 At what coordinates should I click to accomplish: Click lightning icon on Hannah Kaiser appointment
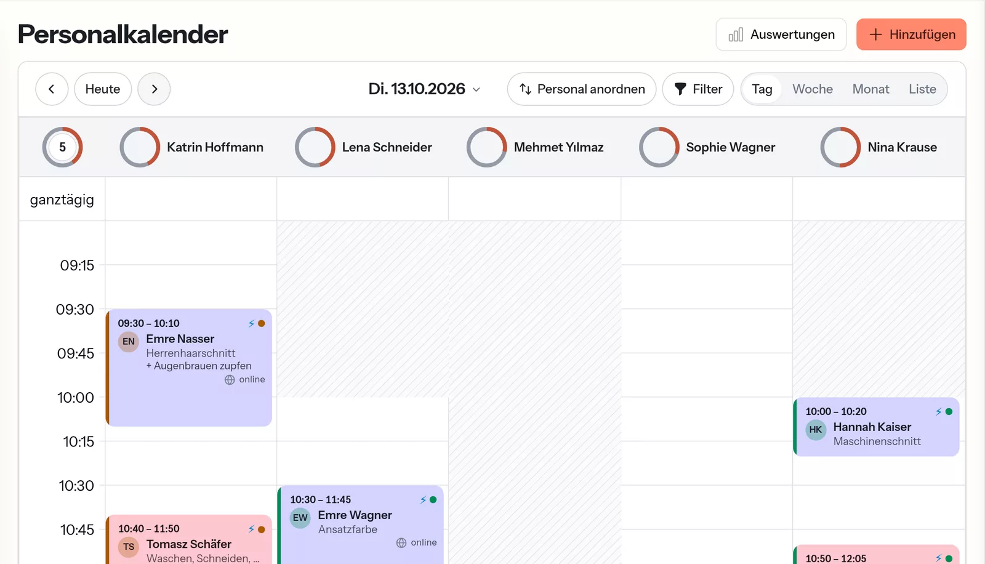pos(939,412)
